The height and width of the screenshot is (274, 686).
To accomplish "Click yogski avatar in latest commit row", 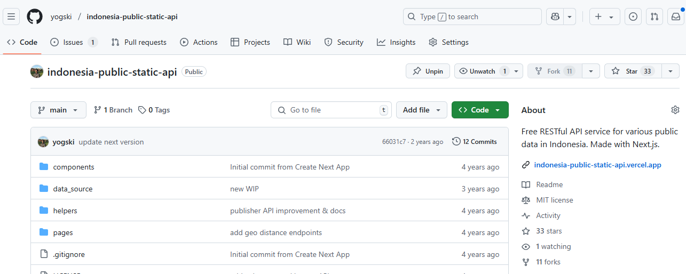I will tap(43, 142).
